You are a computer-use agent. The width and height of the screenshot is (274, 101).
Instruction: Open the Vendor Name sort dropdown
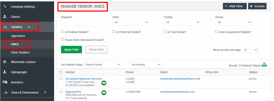[x=104, y=64]
